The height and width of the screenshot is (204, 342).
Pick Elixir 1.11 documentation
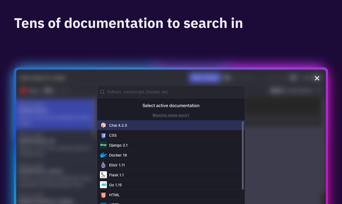[170, 165]
